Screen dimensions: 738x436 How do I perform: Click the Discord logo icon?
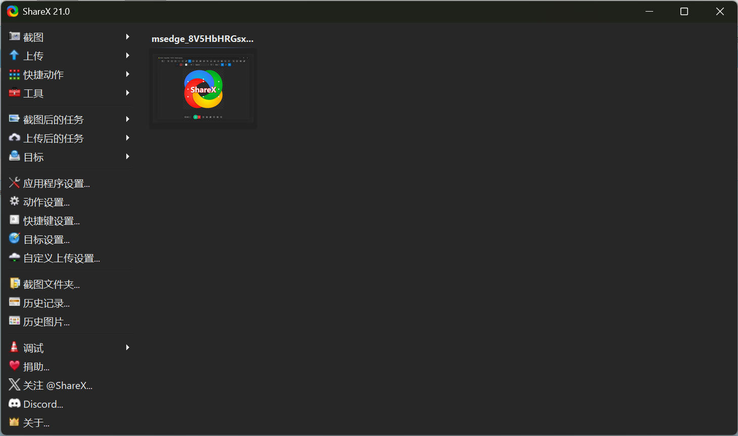point(15,404)
